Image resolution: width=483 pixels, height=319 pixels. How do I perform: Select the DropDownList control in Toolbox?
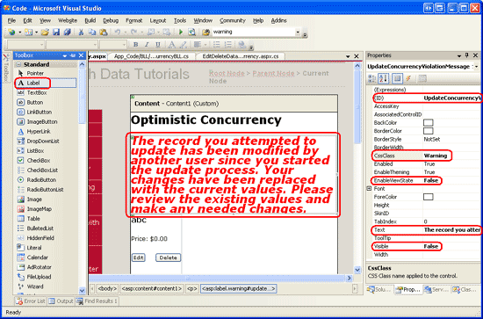(46, 141)
